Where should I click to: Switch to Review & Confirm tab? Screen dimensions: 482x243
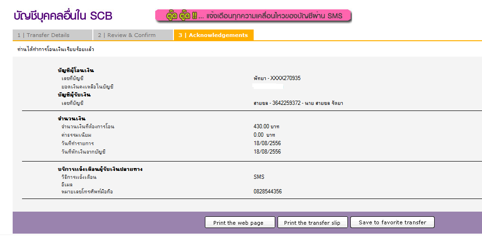point(133,35)
